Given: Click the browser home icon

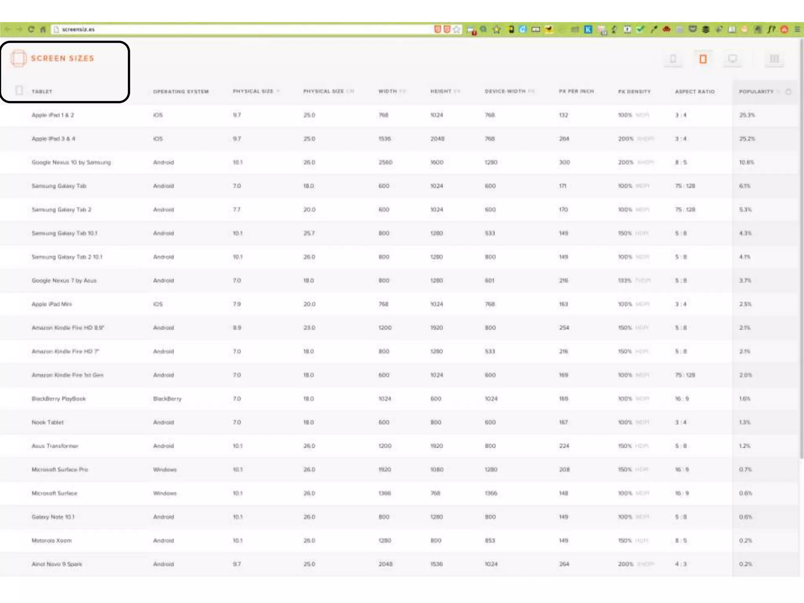Looking at the screenshot, I should (x=43, y=29).
